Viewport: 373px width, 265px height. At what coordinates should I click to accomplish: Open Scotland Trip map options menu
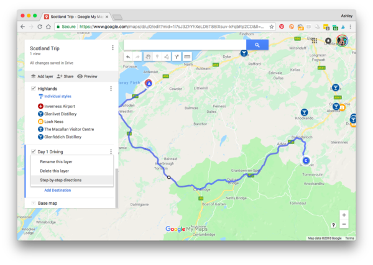[113, 48]
